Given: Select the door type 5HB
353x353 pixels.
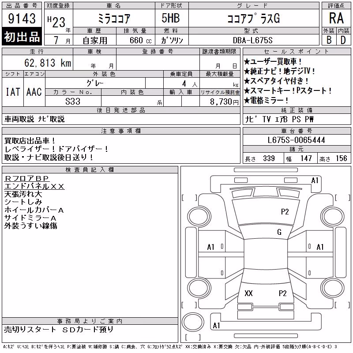Looking at the screenshot, I should click(171, 18).
